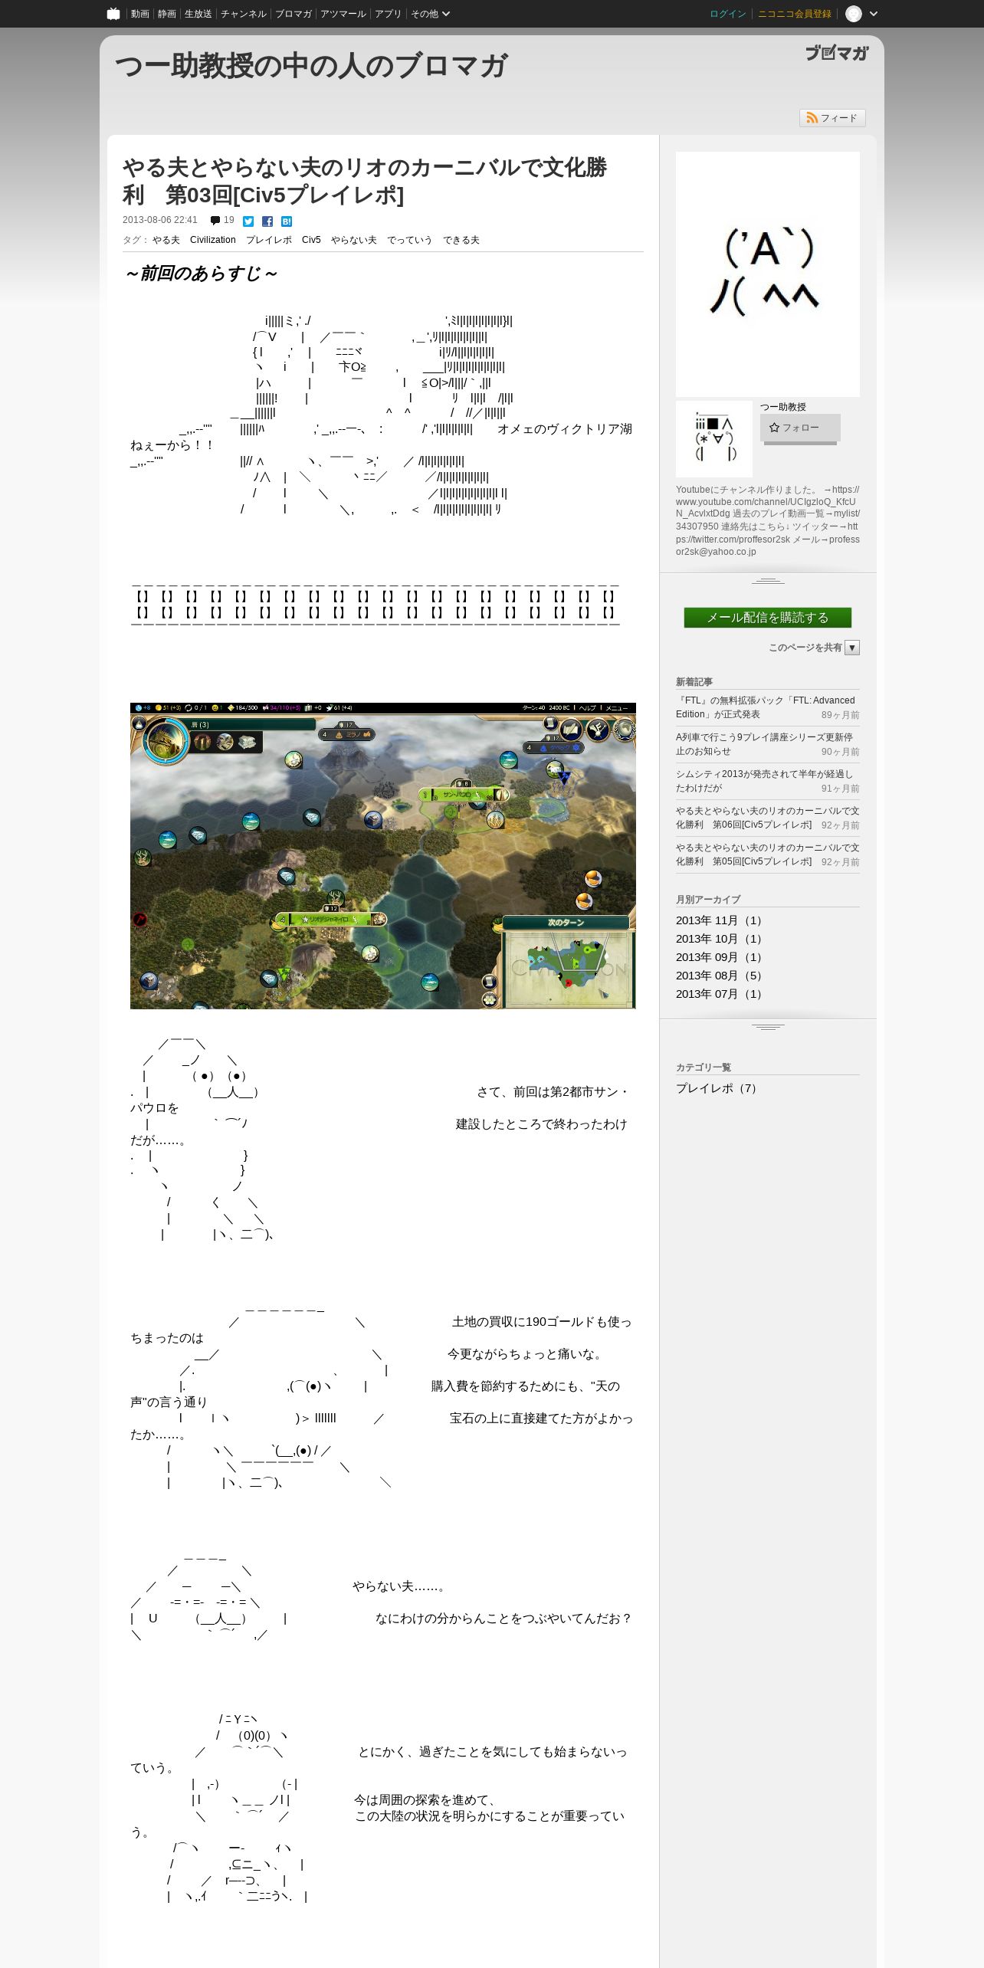Select ブロマガ in top navigation

[x=293, y=14]
